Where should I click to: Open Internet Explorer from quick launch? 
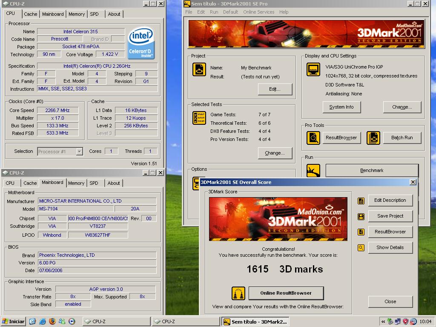[43, 321]
